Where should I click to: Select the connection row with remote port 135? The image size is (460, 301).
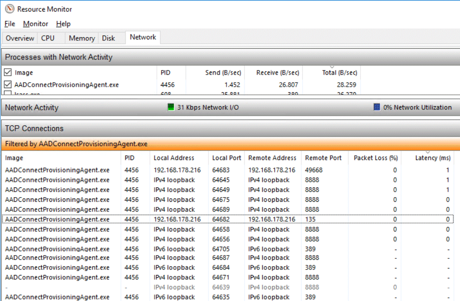click(227, 219)
